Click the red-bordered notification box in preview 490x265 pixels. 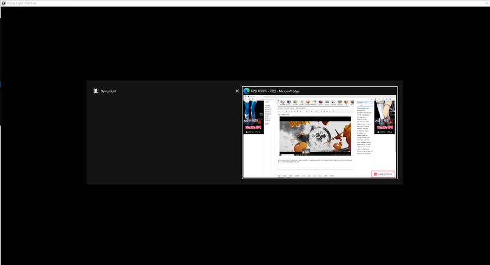383,174
